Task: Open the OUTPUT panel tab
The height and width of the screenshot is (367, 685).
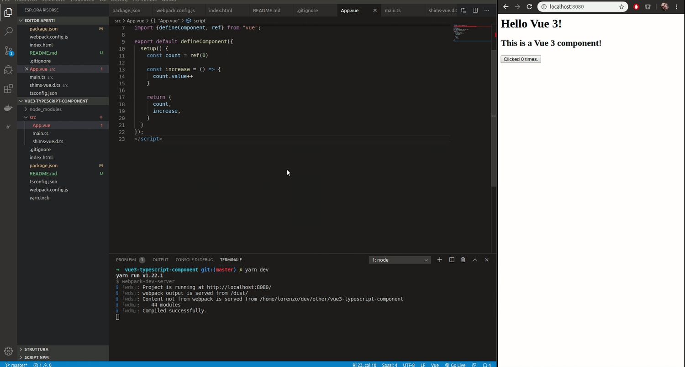Action: pyautogui.click(x=160, y=260)
